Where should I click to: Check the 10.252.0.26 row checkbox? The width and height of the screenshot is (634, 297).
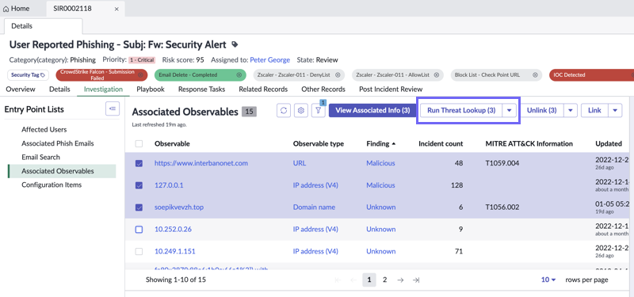(139, 229)
